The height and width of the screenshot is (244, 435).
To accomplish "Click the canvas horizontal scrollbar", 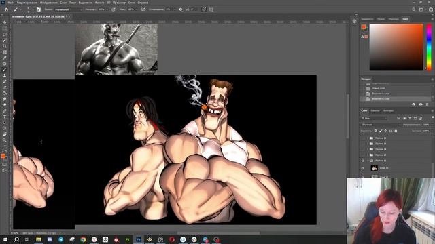I will pyautogui.click(x=218, y=233).
